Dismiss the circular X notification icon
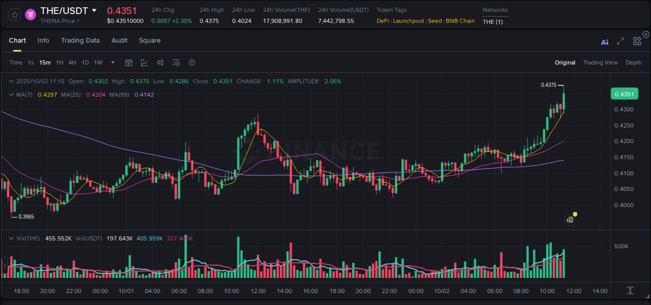The image size is (651, 305). [x=646, y=34]
